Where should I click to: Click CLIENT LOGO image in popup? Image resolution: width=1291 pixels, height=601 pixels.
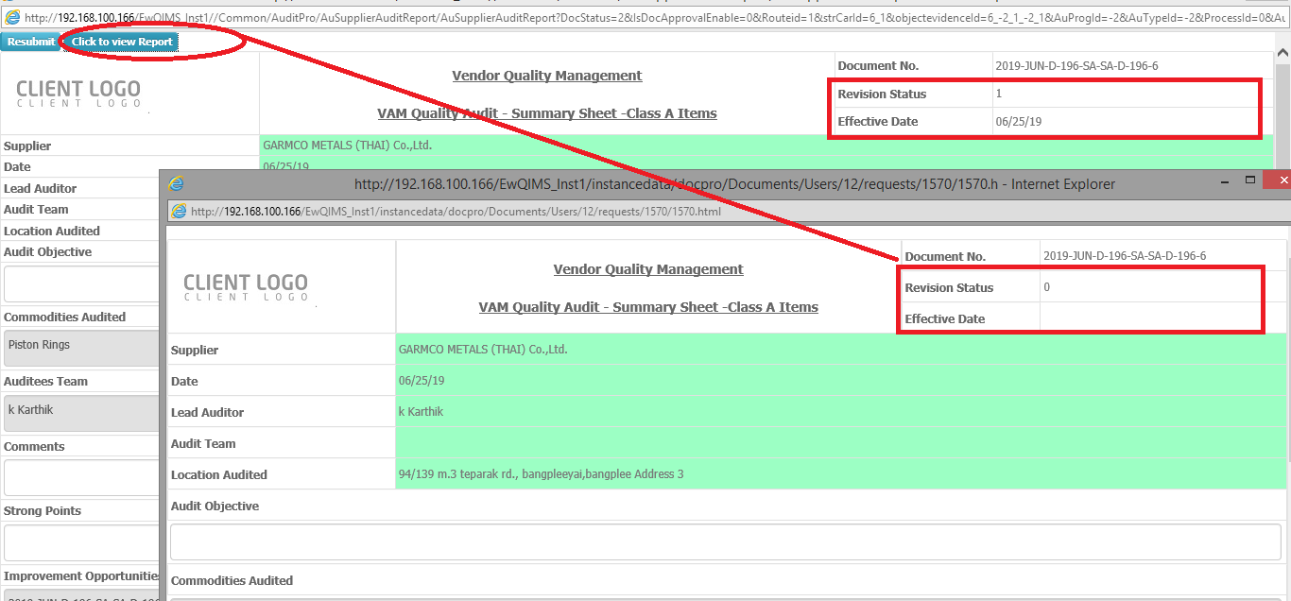[246, 287]
